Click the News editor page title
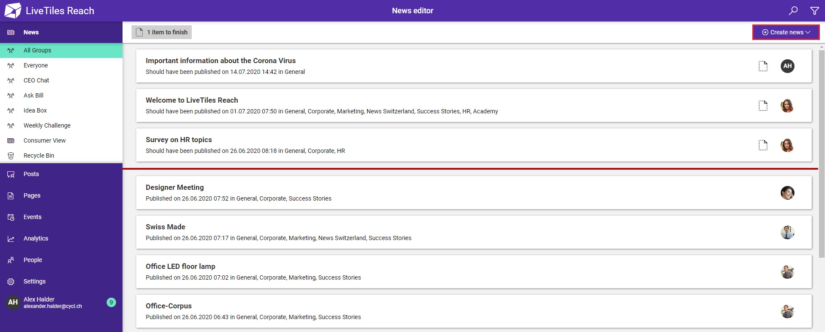This screenshot has width=825, height=332. (413, 11)
